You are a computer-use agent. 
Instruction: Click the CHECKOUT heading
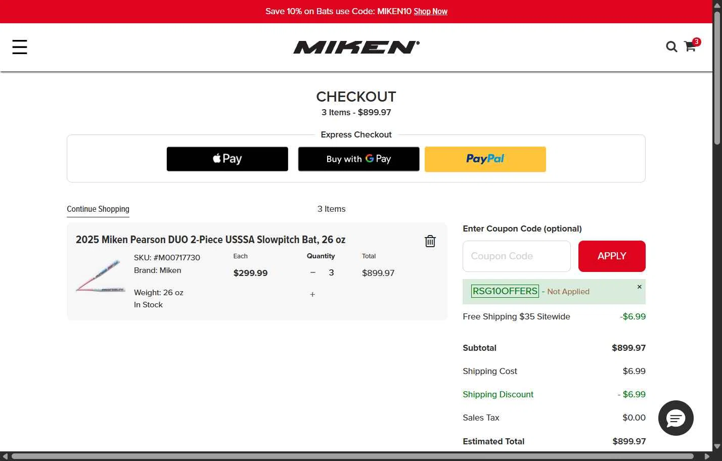pos(356,97)
